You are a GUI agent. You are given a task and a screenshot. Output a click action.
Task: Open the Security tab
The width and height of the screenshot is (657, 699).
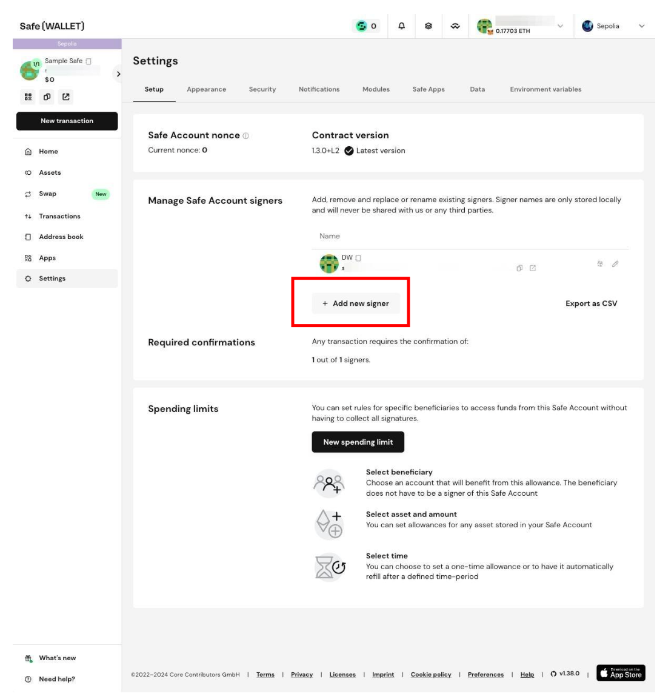pos(262,89)
